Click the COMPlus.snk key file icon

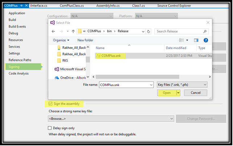pos(98,56)
